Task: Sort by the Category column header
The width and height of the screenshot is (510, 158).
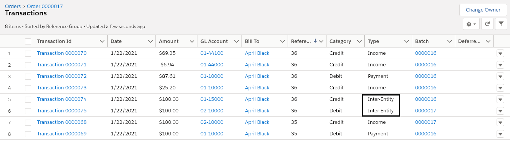Action: pyautogui.click(x=340, y=41)
